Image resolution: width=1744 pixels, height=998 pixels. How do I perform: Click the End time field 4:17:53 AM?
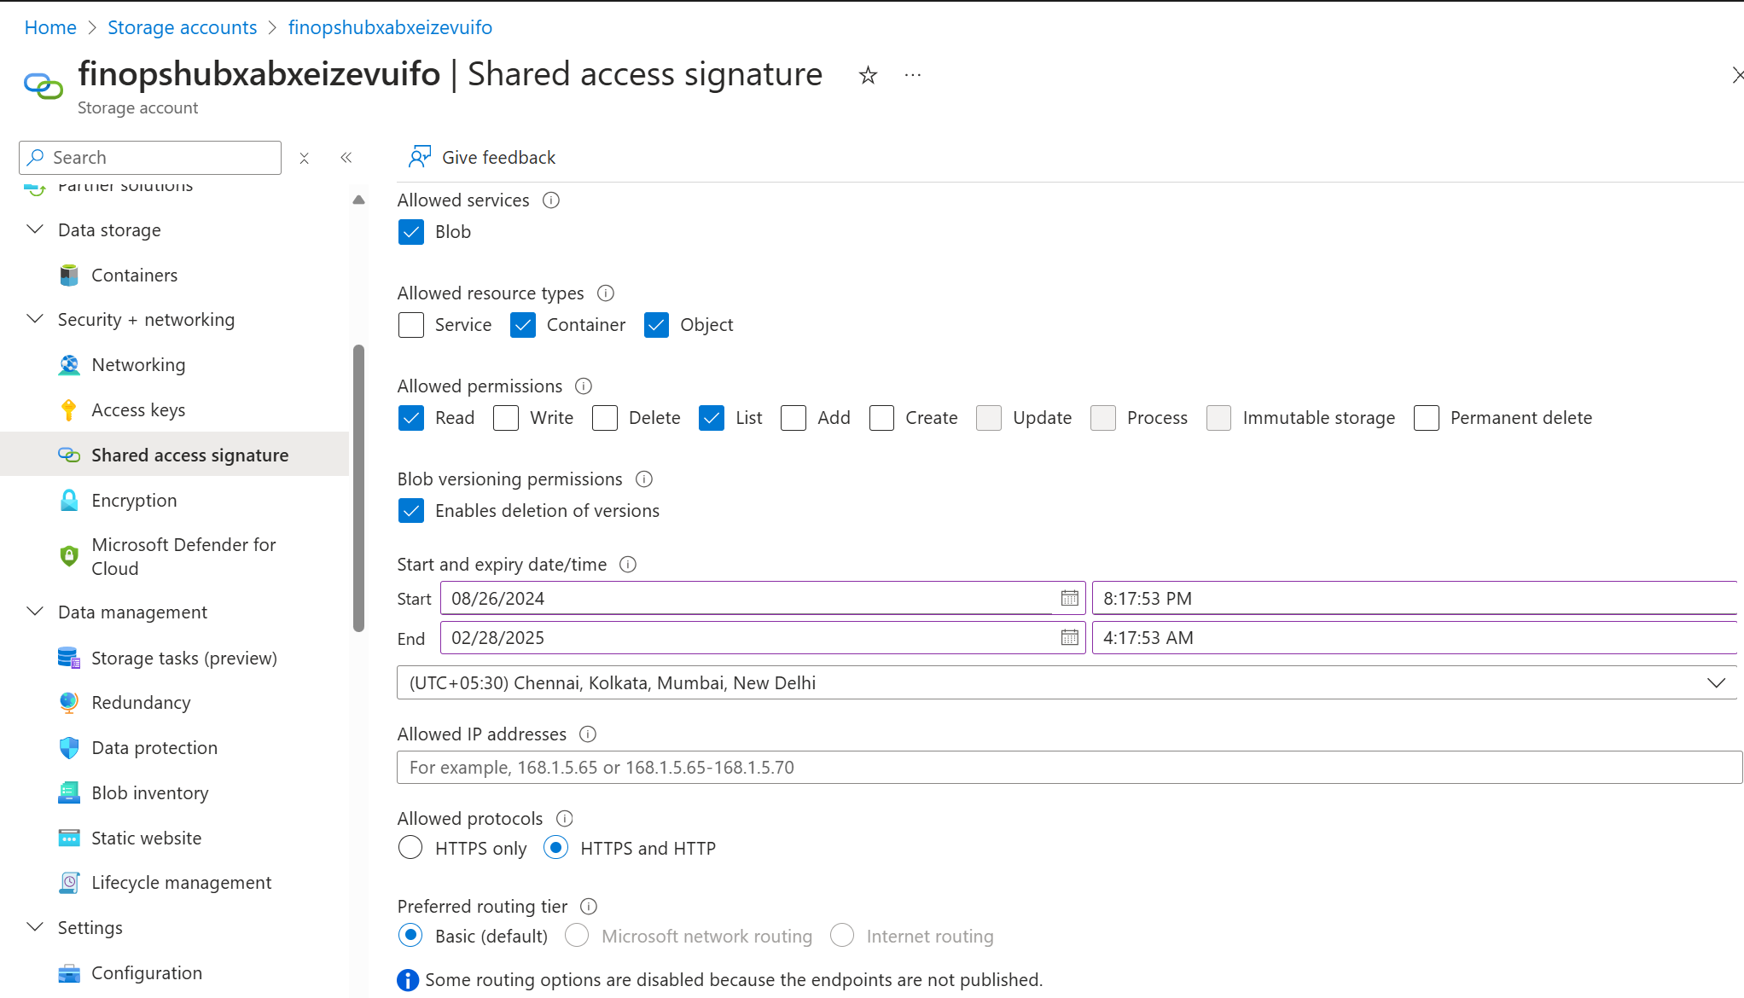pos(1415,637)
